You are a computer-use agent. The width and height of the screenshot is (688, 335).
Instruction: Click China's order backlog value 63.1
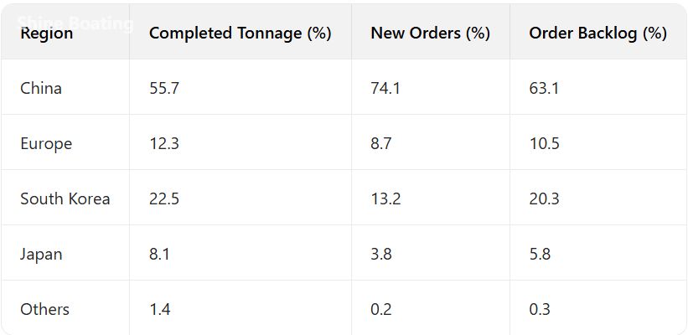pos(544,88)
